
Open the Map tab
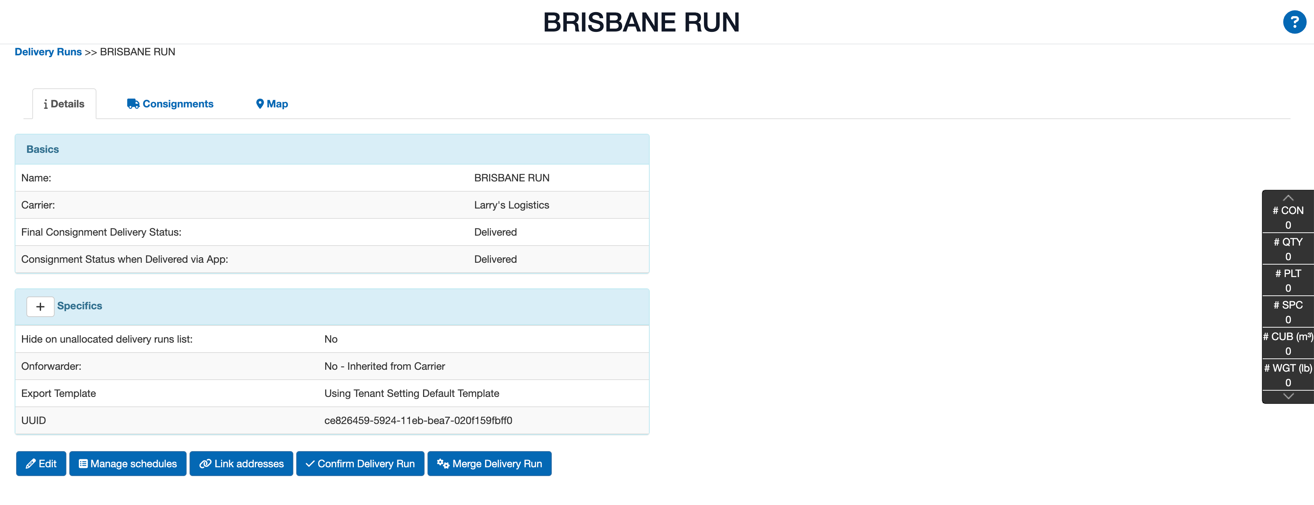coord(276,104)
